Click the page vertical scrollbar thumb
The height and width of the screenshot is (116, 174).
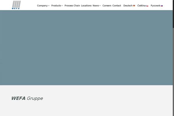[173, 14]
